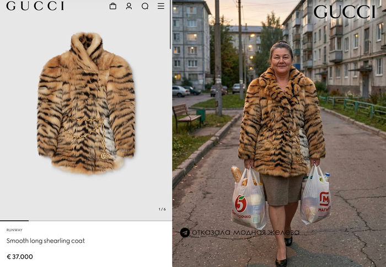Select the RUNWAY category label
The height and width of the screenshot is (267, 386).
click(15, 230)
